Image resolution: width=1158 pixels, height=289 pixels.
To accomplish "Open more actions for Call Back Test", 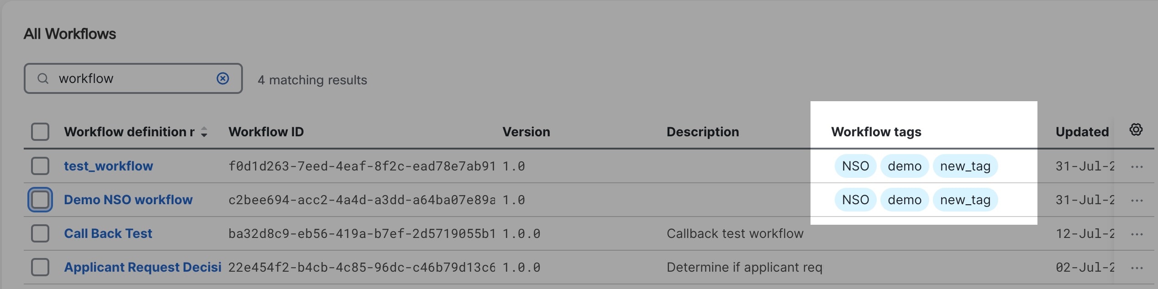I will tap(1137, 234).
